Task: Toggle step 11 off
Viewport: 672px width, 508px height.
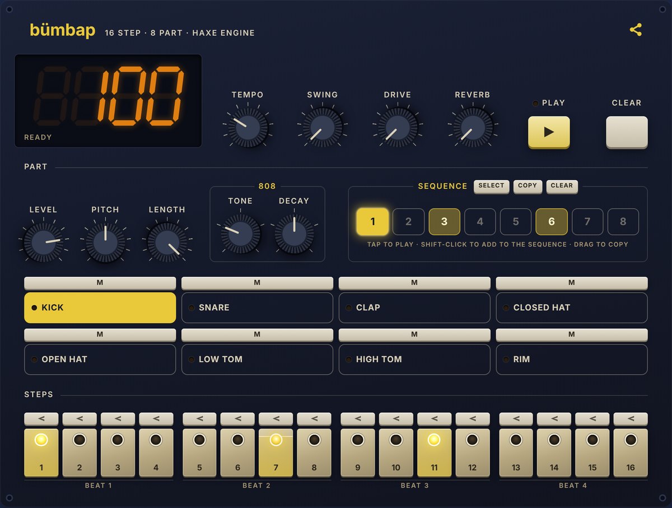Action: [x=434, y=453]
